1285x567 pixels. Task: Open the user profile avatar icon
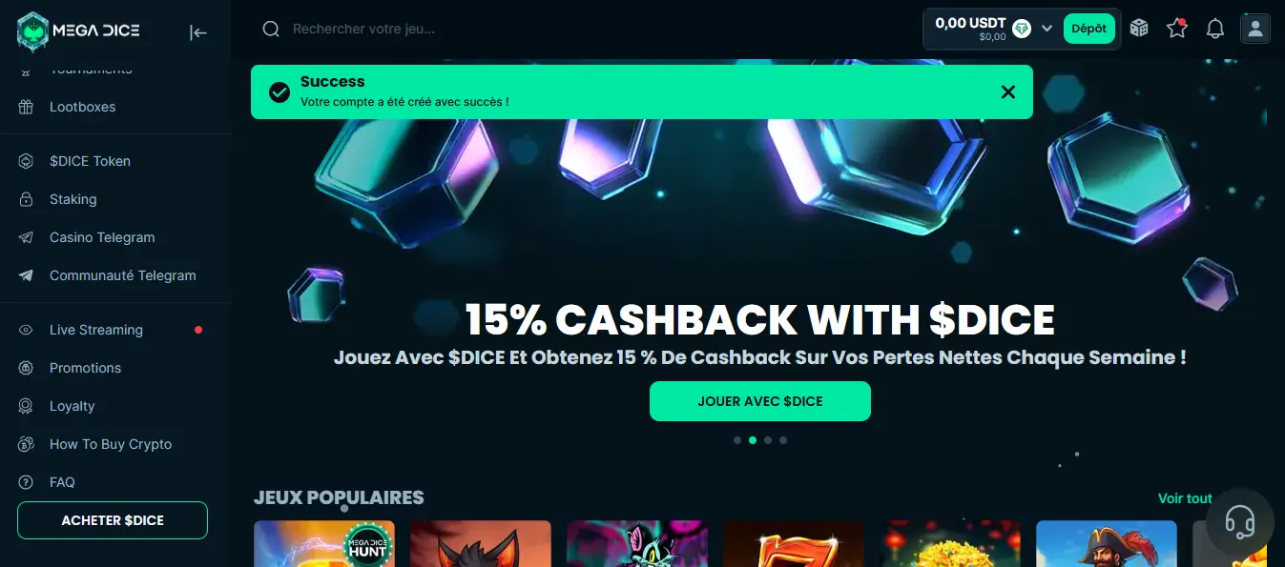[x=1255, y=29]
